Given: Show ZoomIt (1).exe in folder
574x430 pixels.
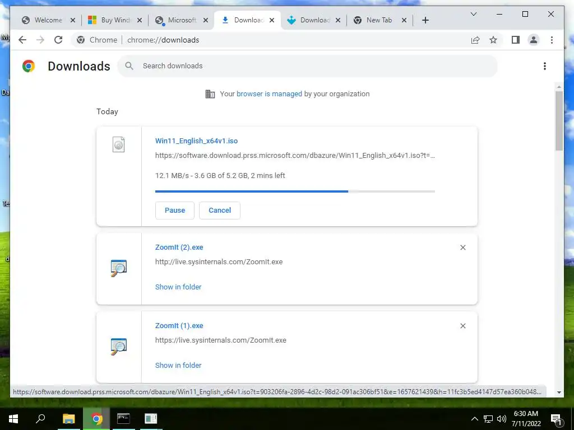Looking at the screenshot, I should coord(178,365).
